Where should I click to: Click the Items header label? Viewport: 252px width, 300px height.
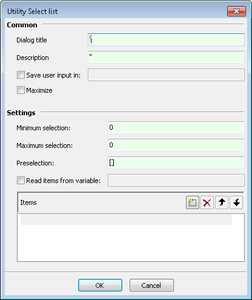click(x=28, y=202)
